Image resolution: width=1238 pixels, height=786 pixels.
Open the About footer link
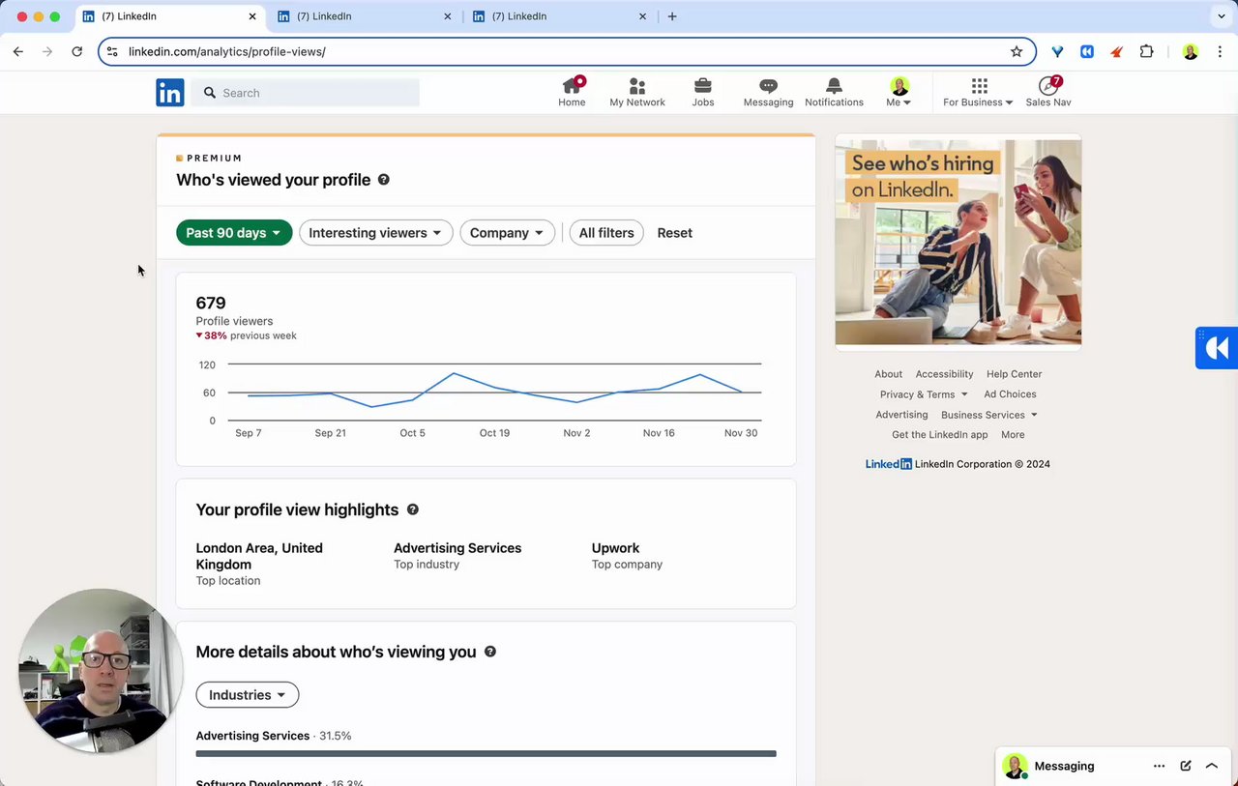coord(888,374)
